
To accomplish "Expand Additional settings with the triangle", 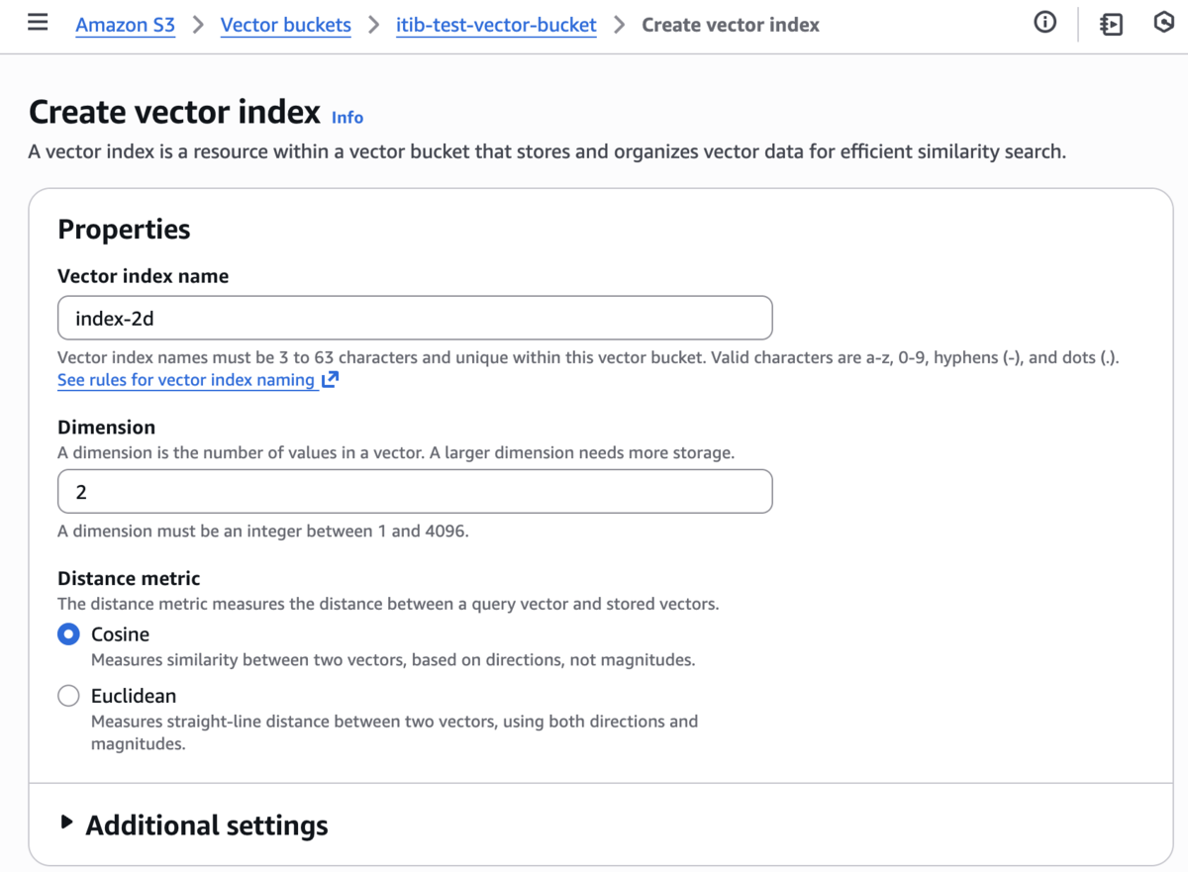I will point(66,822).
